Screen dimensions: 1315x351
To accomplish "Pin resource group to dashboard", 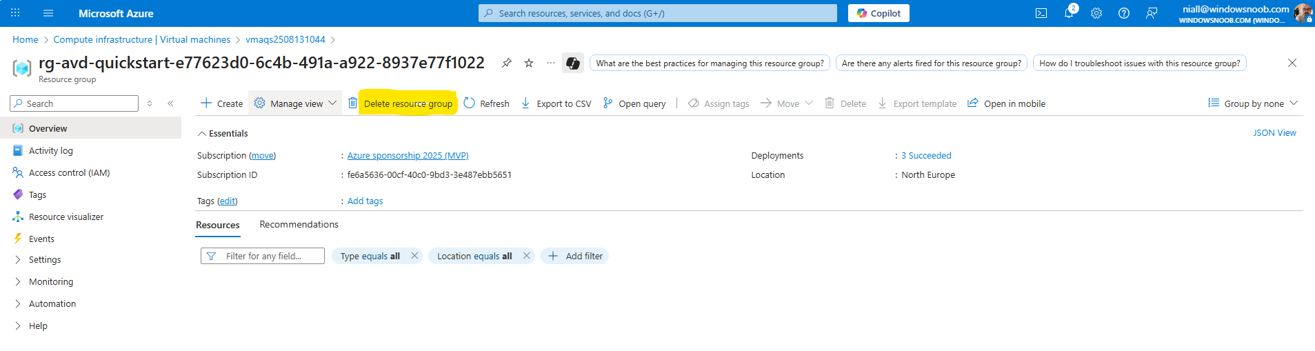I will point(507,63).
